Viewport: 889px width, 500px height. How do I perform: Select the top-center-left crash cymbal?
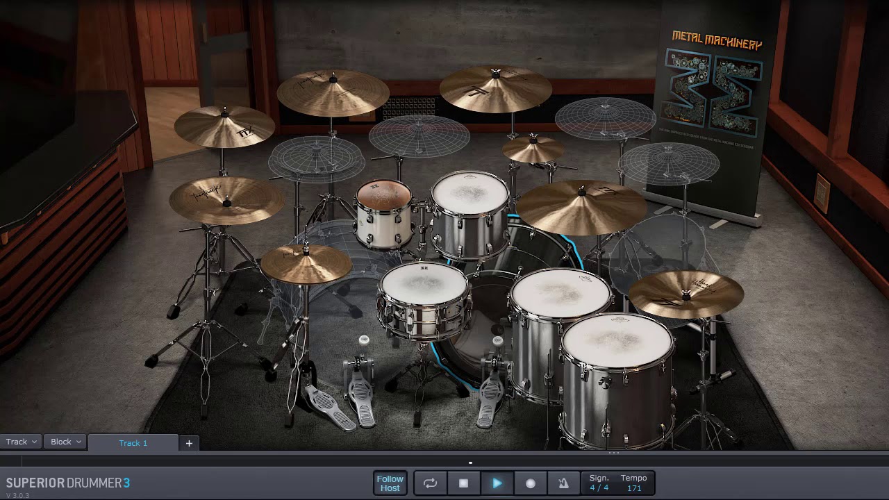coord(333,92)
